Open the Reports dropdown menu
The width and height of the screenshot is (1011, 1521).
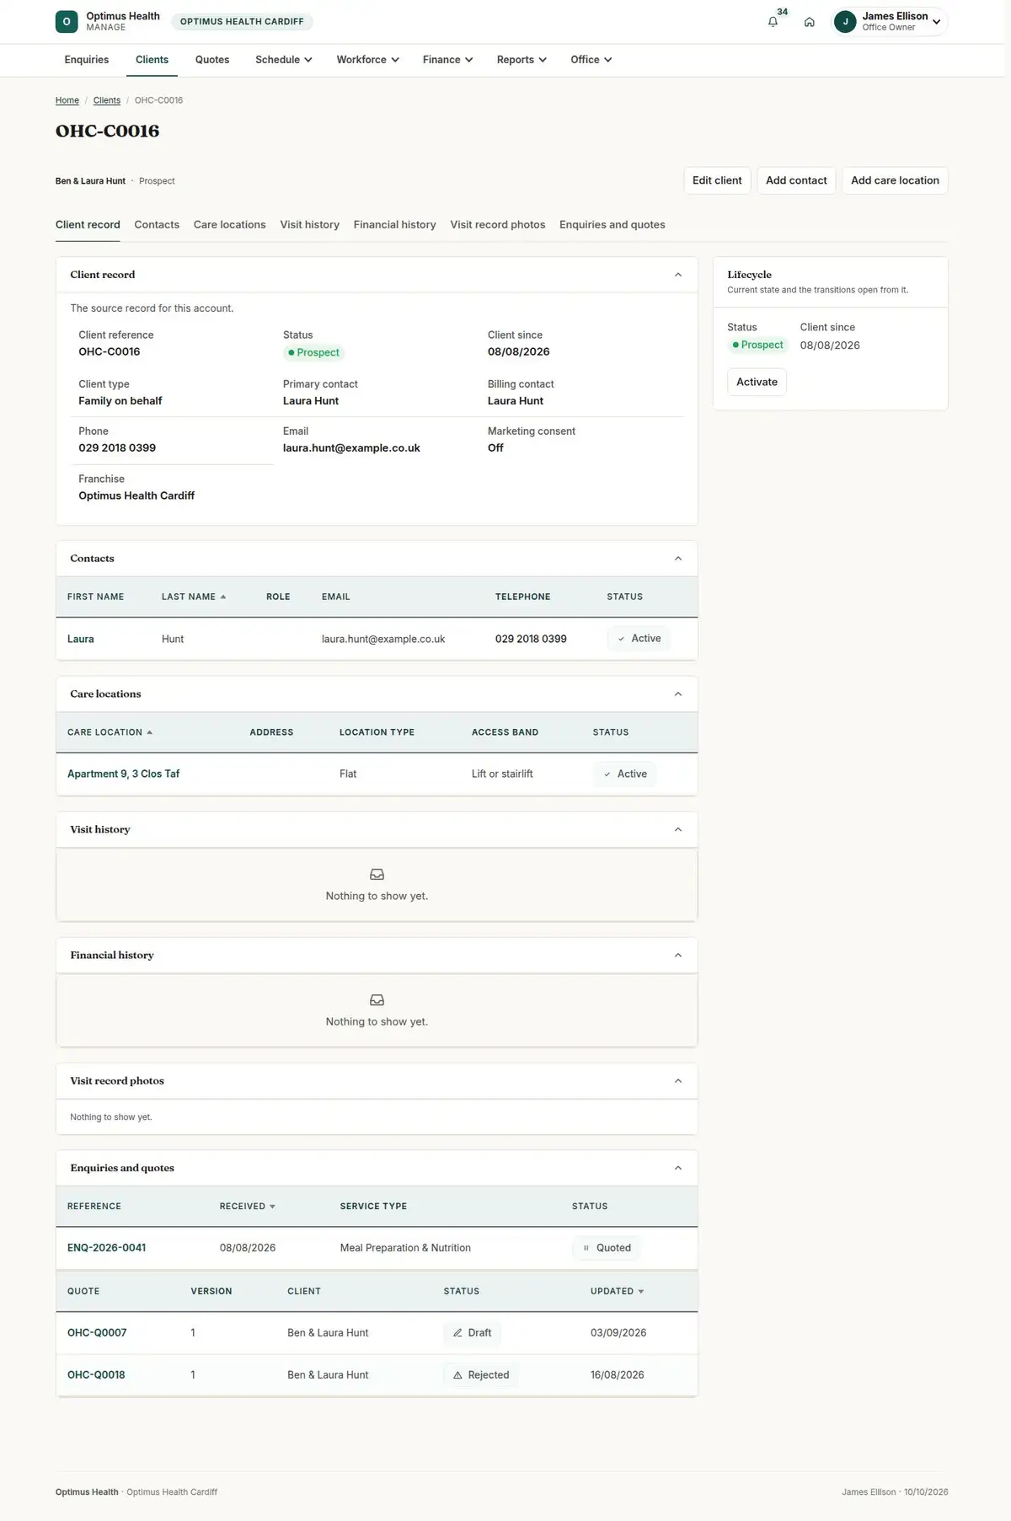(522, 60)
